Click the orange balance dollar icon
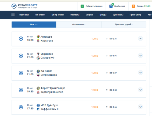 click(x=133, y=6)
